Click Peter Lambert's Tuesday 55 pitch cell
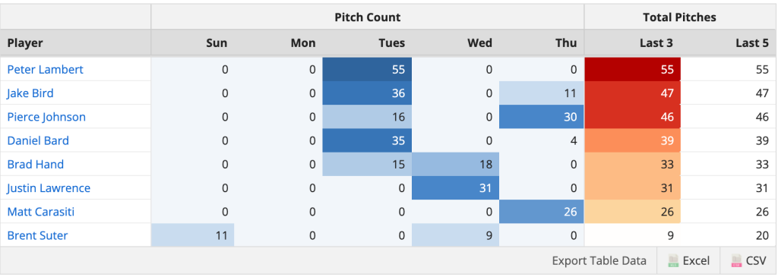This screenshot has width=778, height=277. 367,69
